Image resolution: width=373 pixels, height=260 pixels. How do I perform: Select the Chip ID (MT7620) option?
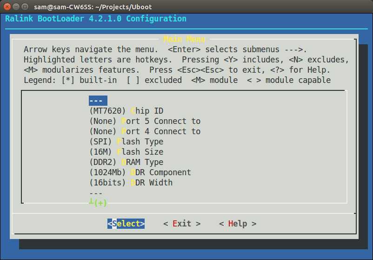127,111
